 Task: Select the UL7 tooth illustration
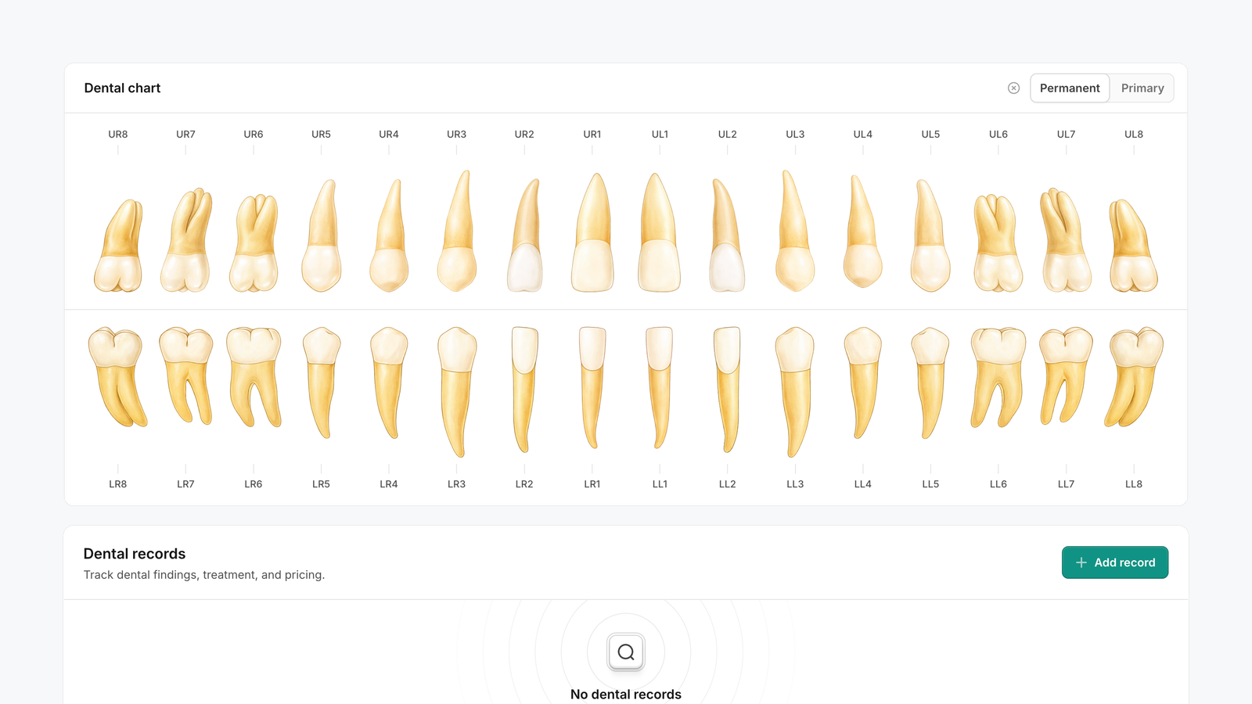(x=1066, y=240)
